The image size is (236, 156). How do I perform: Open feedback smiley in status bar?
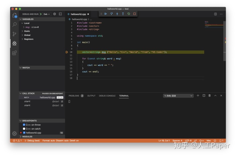(215, 141)
